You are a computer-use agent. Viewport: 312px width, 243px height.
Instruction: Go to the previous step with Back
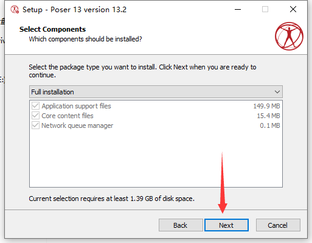(181, 225)
